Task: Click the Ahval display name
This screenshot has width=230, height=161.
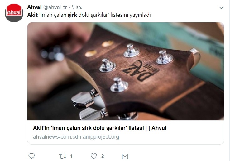Action: pos(34,7)
